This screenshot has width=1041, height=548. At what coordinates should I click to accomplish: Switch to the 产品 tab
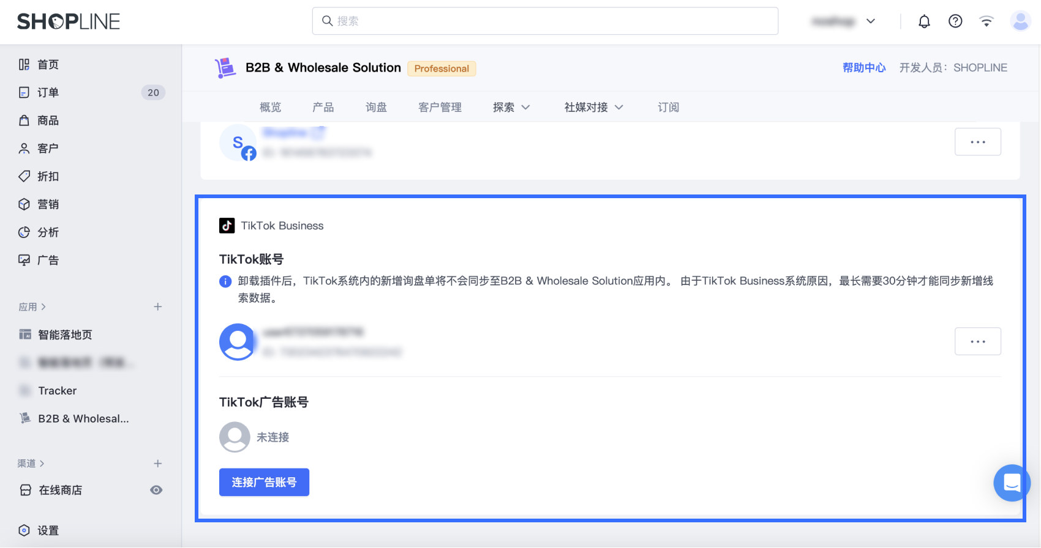pos(323,107)
